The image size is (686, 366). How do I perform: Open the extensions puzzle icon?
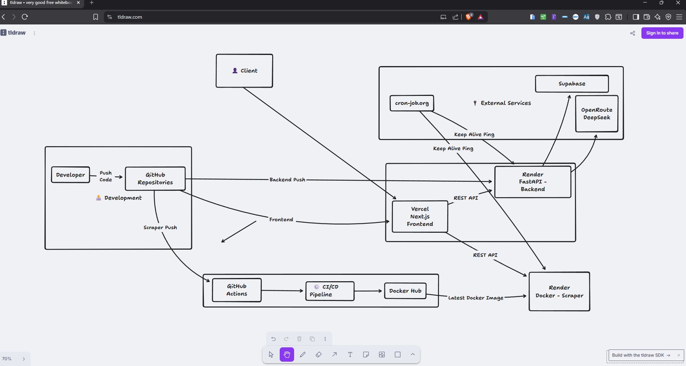(x=608, y=17)
